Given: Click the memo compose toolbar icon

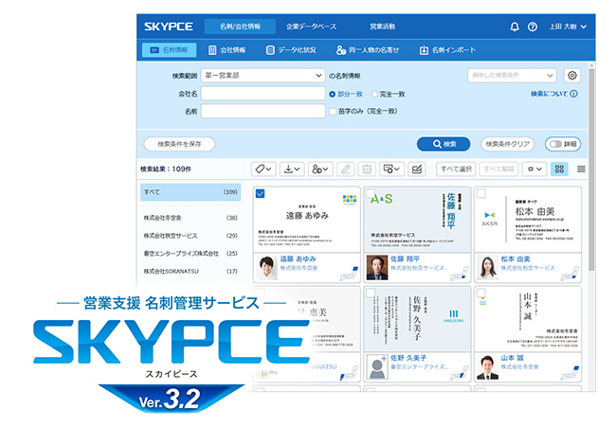Looking at the screenshot, I should pos(417,169).
